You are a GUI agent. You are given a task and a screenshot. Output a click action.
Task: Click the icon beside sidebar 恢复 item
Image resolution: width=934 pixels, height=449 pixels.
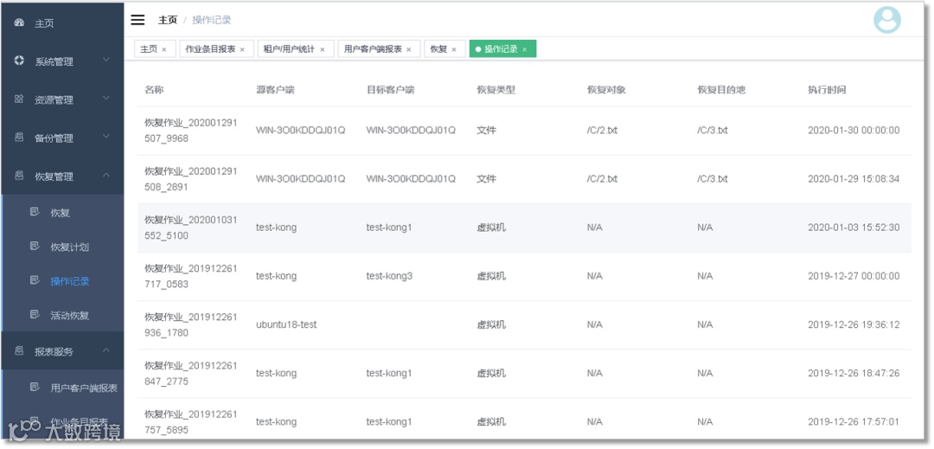click(x=35, y=212)
